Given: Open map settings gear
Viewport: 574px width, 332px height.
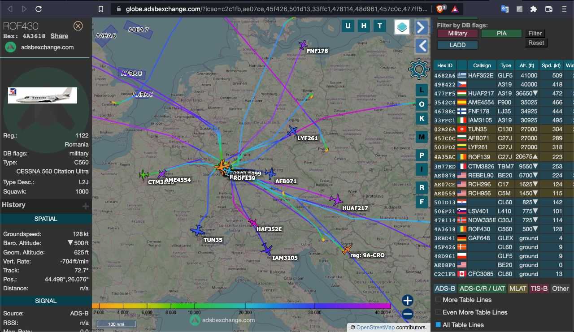Looking at the screenshot, I should pos(419,69).
